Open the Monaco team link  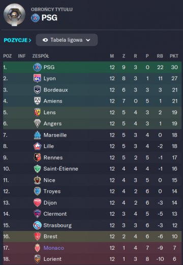coord(54,248)
